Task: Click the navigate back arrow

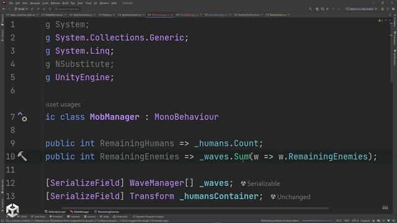Action: click(4, 9)
